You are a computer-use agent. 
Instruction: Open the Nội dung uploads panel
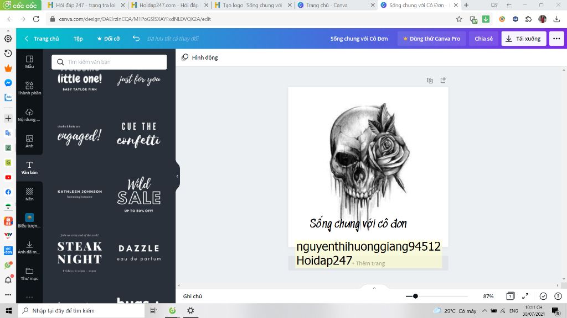(29, 115)
